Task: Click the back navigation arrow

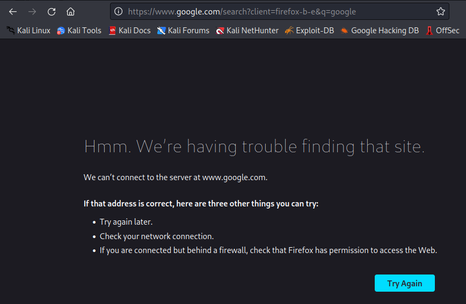Action: click(13, 12)
